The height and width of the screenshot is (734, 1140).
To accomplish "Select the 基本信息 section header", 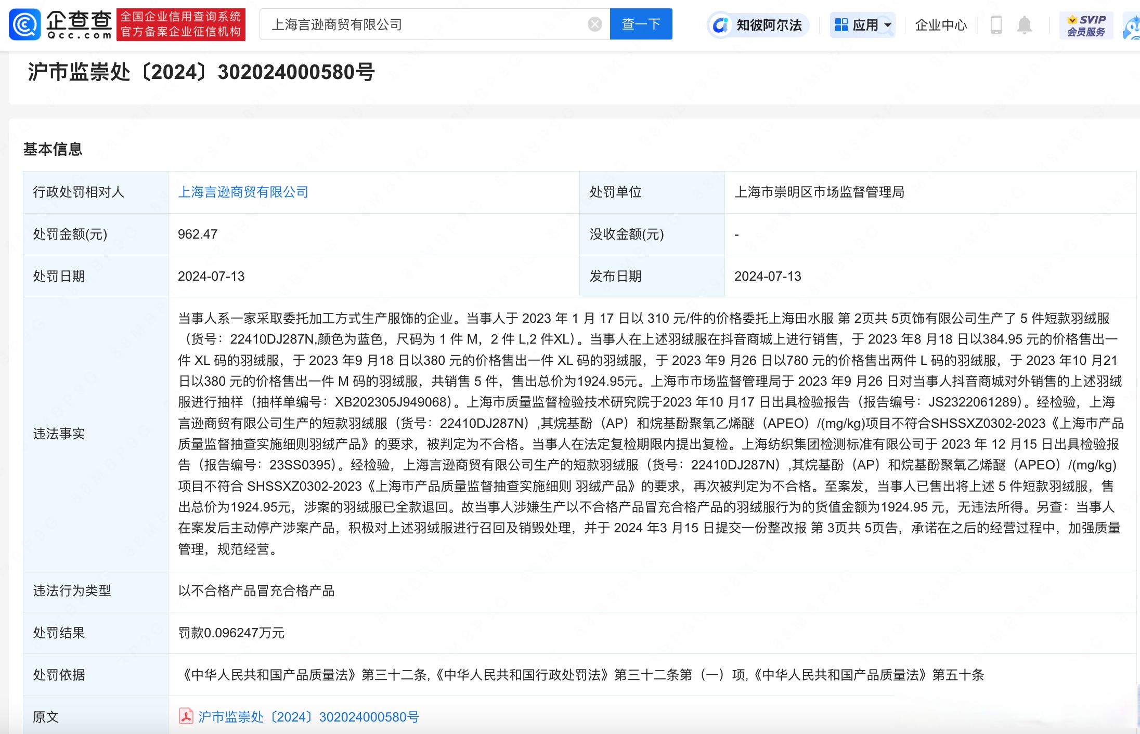I will tap(53, 149).
